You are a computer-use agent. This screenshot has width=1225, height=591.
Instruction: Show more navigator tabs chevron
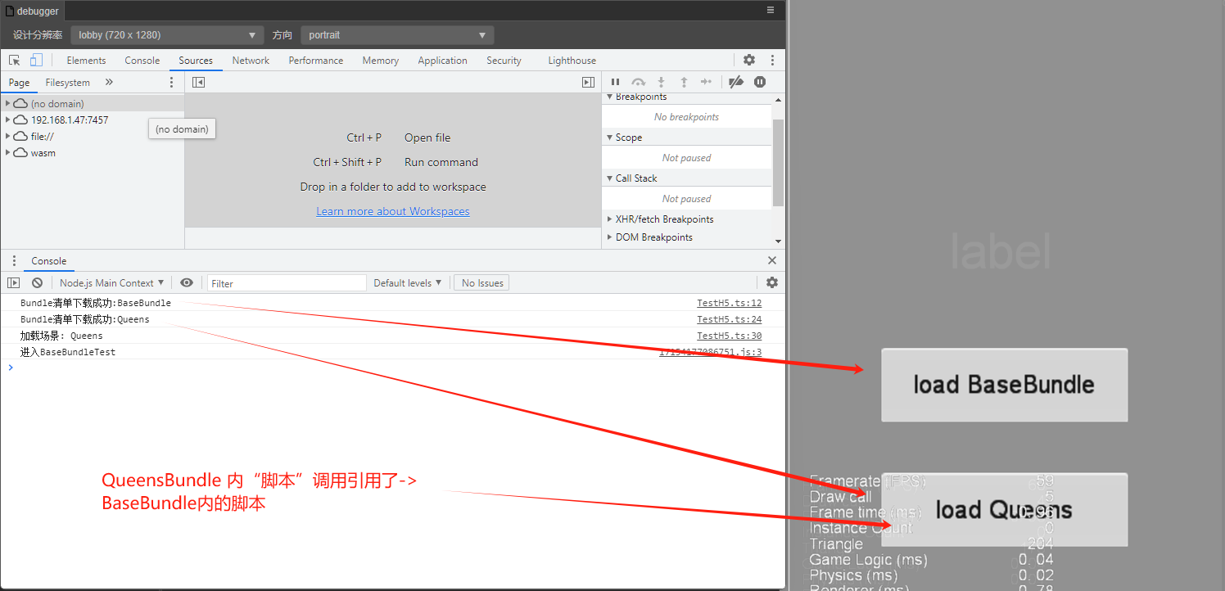point(109,82)
